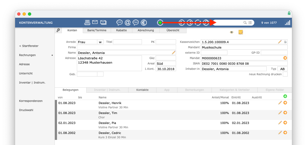Open the Dessler, Cedric row via orange arrow
Screen dimensions: 307x145
coord(285,133)
